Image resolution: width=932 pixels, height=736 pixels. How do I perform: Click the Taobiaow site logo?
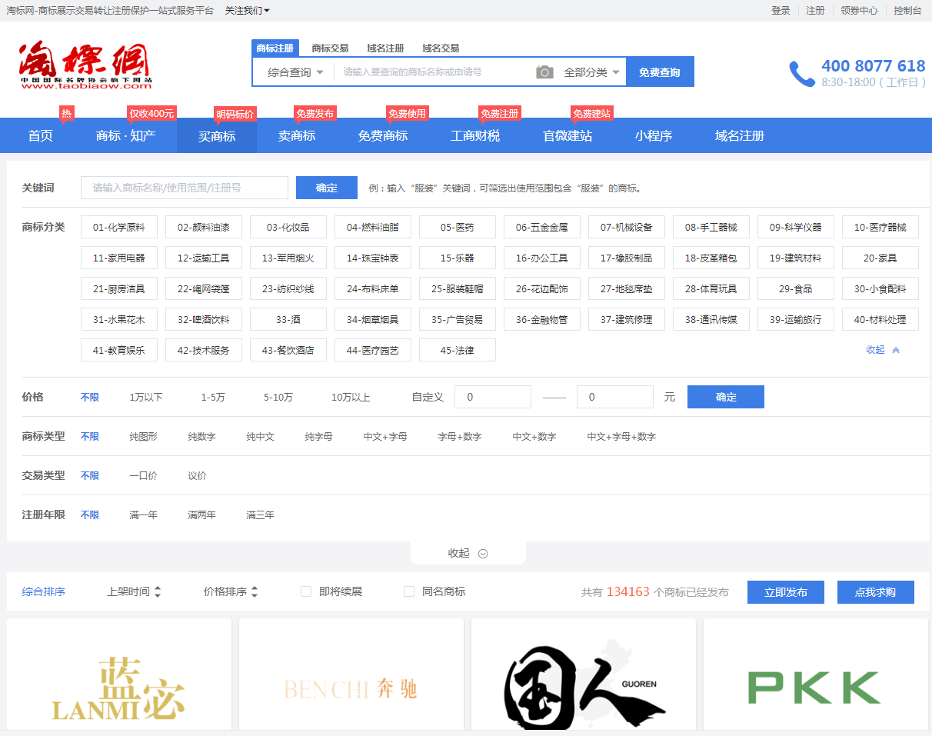click(85, 65)
